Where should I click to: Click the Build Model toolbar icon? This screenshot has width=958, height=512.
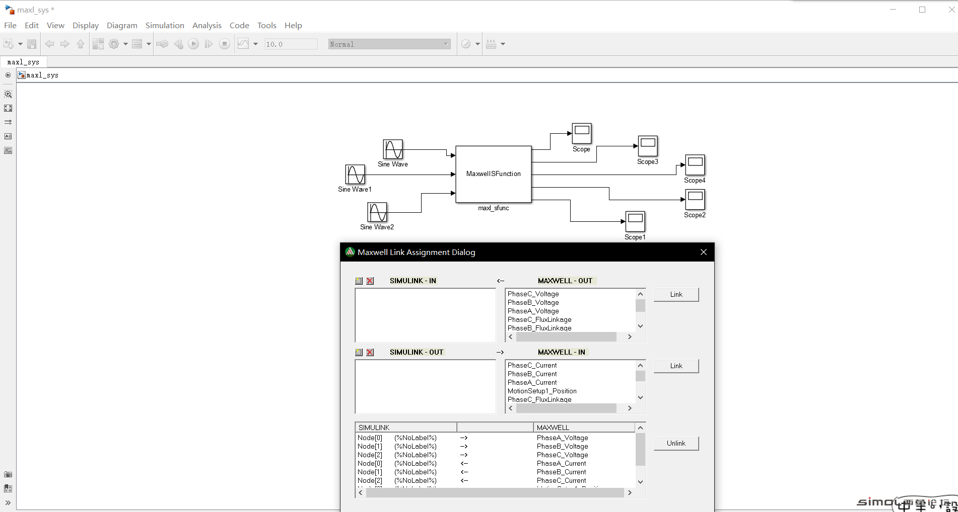[x=491, y=44]
